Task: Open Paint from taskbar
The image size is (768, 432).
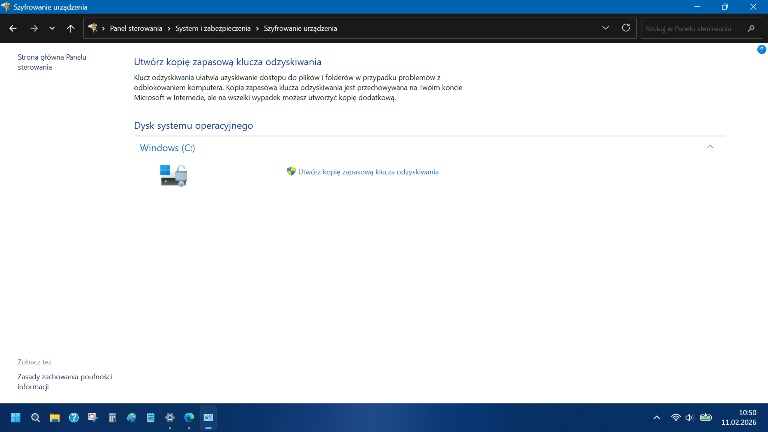Action: (131, 418)
